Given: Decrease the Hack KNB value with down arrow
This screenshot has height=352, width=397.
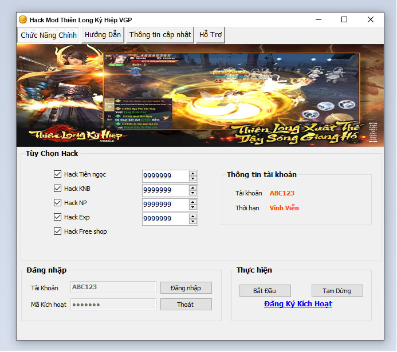Looking at the screenshot, I should coord(193,193).
